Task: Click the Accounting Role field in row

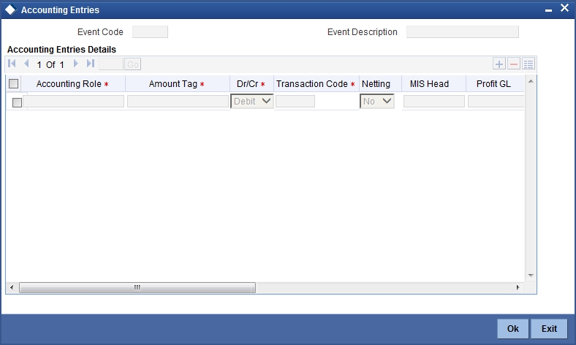Action: click(74, 102)
